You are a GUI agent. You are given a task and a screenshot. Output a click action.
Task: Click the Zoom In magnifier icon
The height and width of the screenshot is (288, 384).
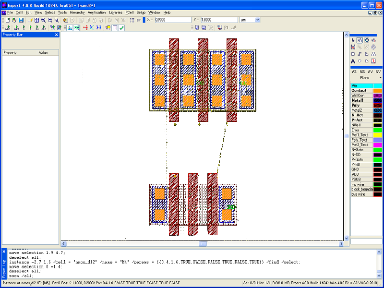pyautogui.click(x=44, y=20)
